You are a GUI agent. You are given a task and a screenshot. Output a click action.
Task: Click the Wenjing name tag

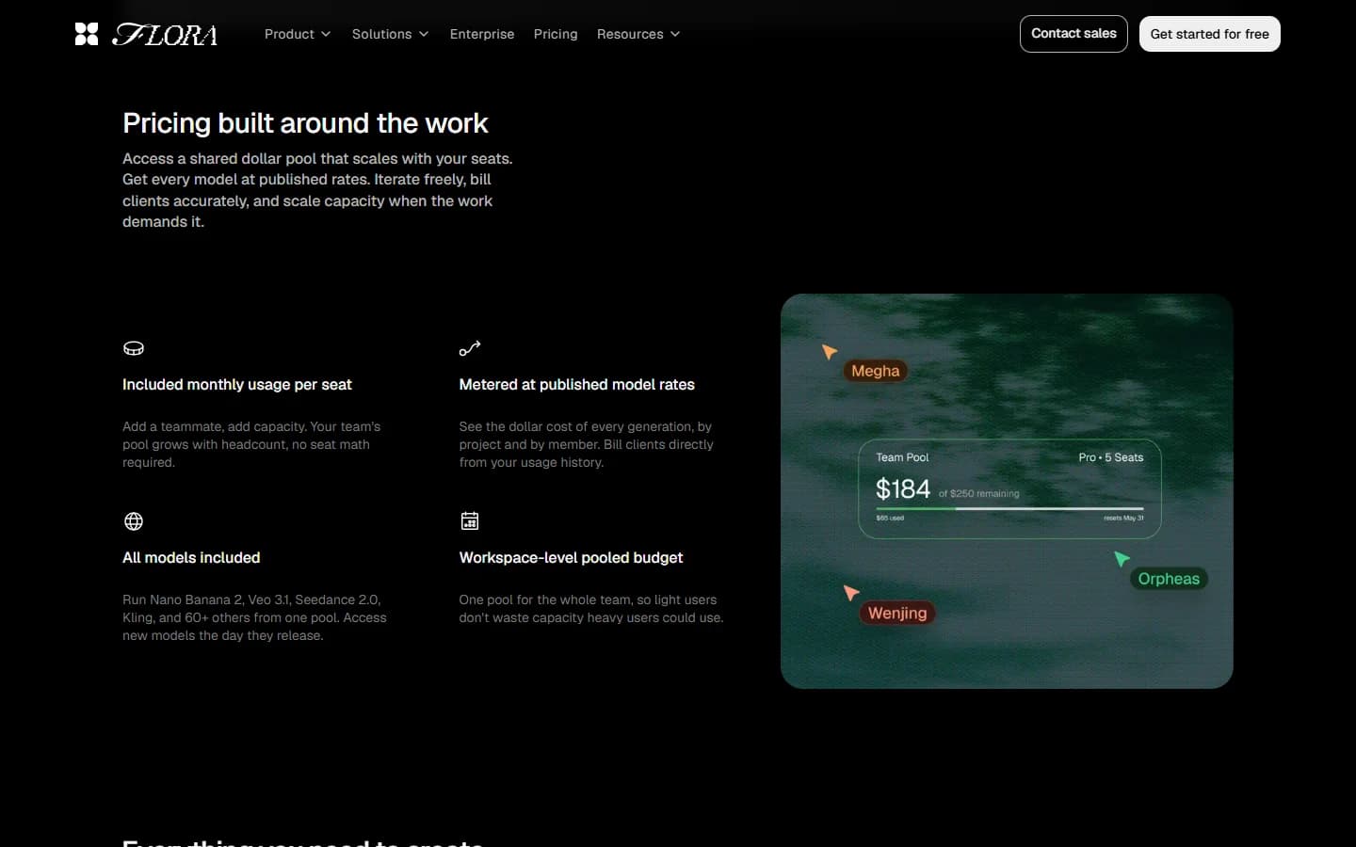[897, 614]
